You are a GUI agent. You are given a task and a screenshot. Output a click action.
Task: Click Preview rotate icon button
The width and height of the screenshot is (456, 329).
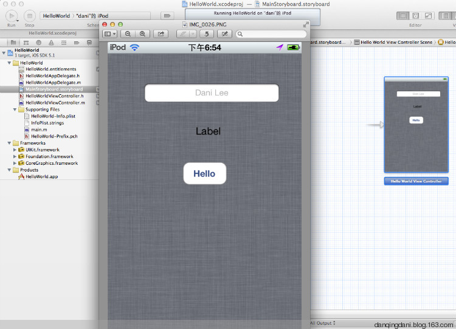tap(207, 34)
